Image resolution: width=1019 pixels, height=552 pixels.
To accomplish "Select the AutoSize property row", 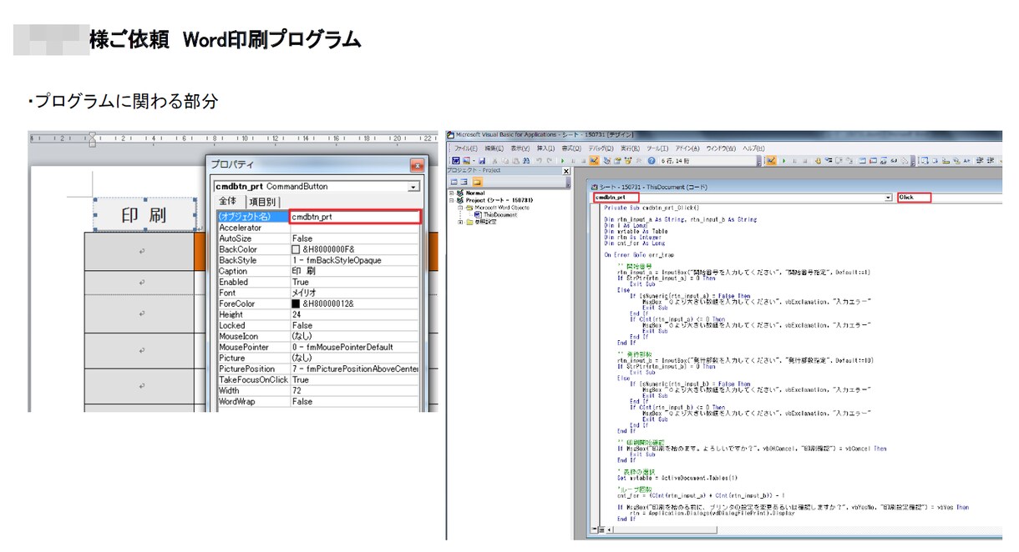I will [317, 238].
